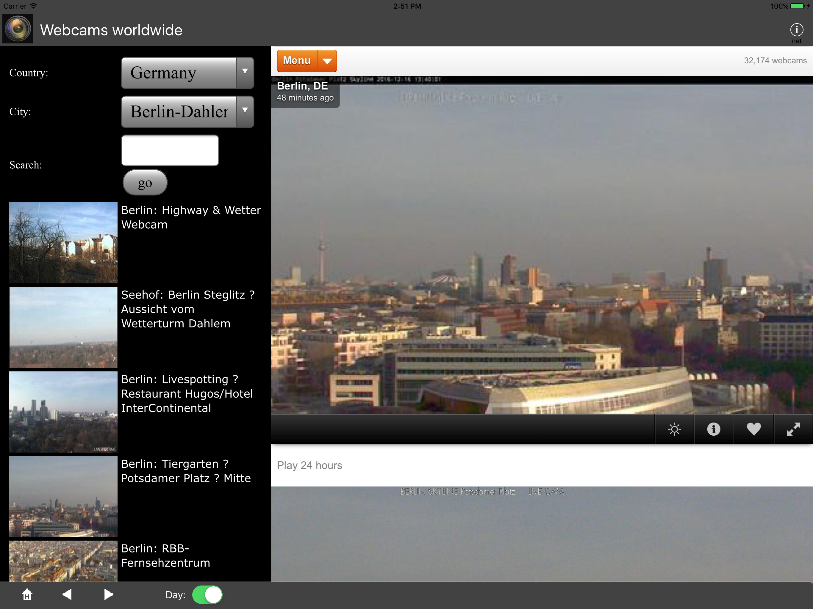Open the info icon at top right
Viewport: 813px width, 609px height.
coord(796,30)
